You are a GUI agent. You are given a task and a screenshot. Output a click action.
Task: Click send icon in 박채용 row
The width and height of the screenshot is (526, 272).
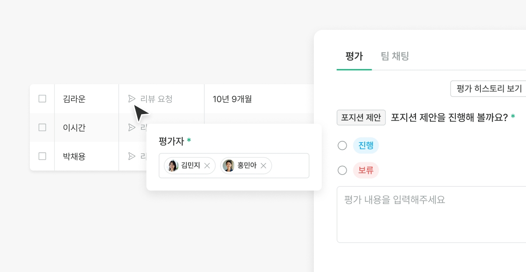(x=131, y=156)
